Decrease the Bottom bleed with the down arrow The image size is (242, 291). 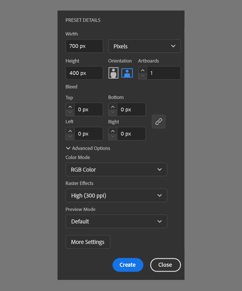click(112, 112)
